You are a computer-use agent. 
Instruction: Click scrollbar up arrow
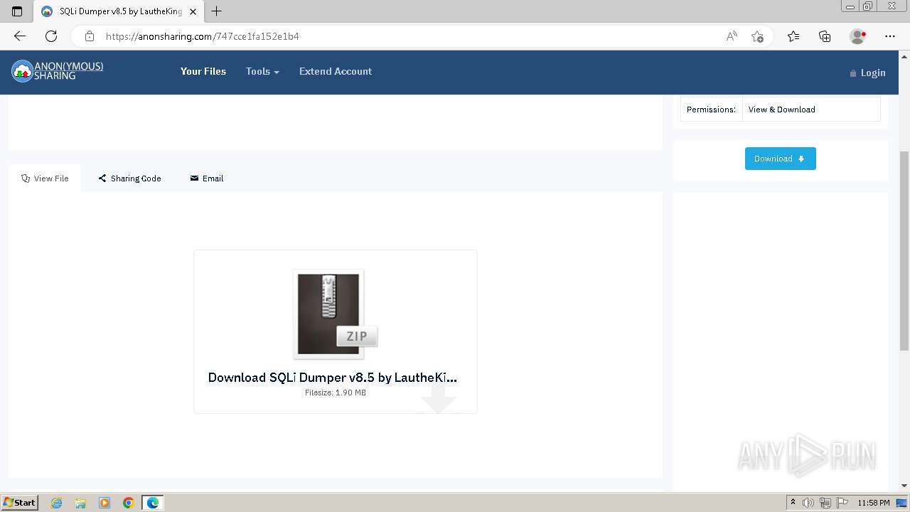click(904, 55)
